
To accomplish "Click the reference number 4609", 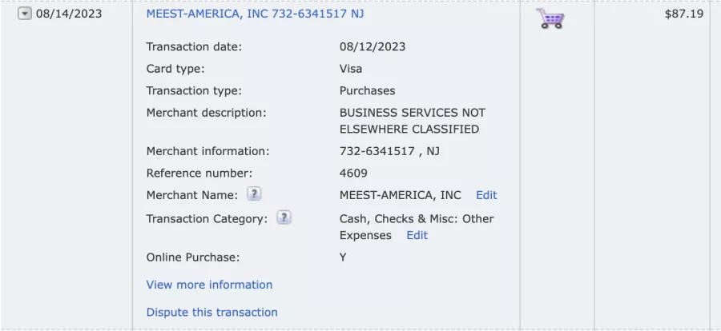I will pyautogui.click(x=353, y=173).
